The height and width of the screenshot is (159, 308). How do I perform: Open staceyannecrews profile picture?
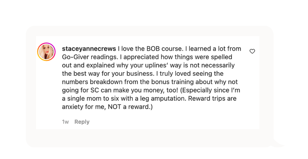point(47,52)
